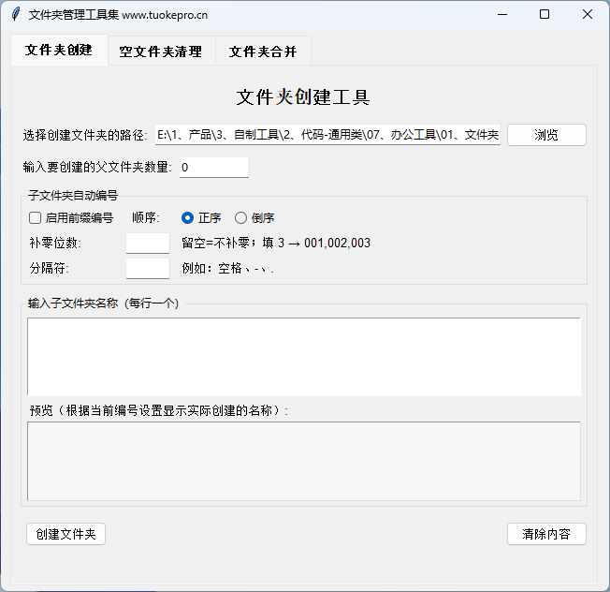Open the 空文件夹清理 tab
Image resolution: width=610 pixels, height=592 pixels.
click(x=161, y=52)
